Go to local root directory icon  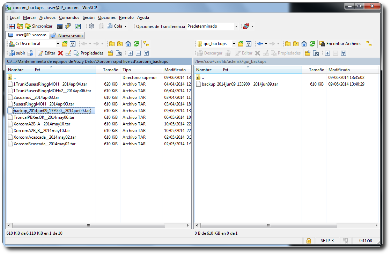(120, 44)
